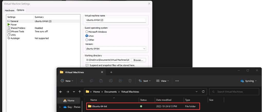The height and width of the screenshot is (112, 263).
Task: Open the Version dropdown showing Ubuntu 64-bit
Action: point(115,48)
